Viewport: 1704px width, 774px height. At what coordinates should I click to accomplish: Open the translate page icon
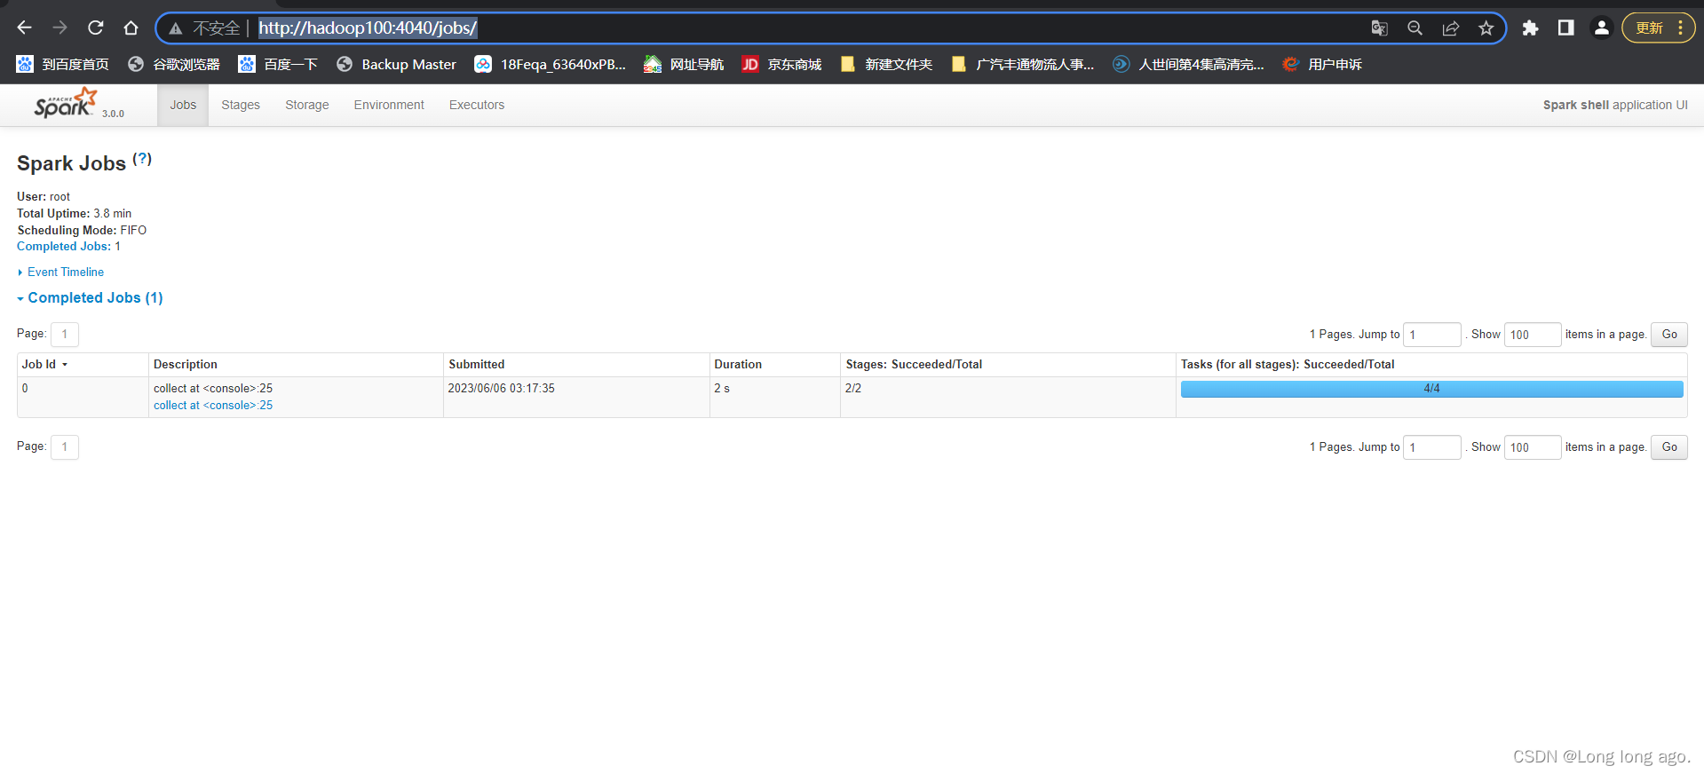pos(1379,28)
